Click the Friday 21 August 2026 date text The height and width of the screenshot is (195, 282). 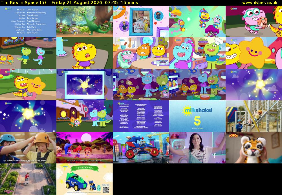tap(77, 3)
